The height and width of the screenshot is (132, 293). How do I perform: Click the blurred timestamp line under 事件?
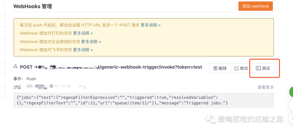(x=49, y=87)
